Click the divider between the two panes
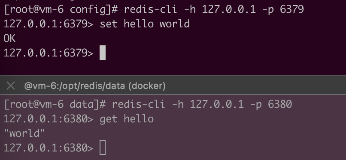Image resolution: width=346 pixels, height=160 pixels. click(x=173, y=76)
